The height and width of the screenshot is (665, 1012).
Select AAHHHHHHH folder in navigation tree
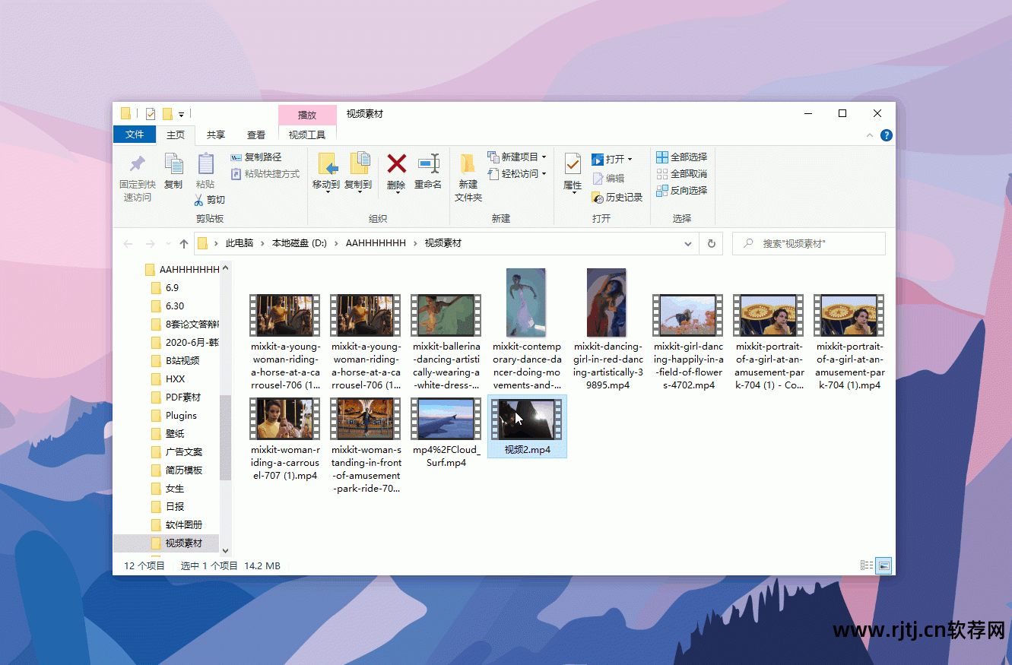coord(181,269)
